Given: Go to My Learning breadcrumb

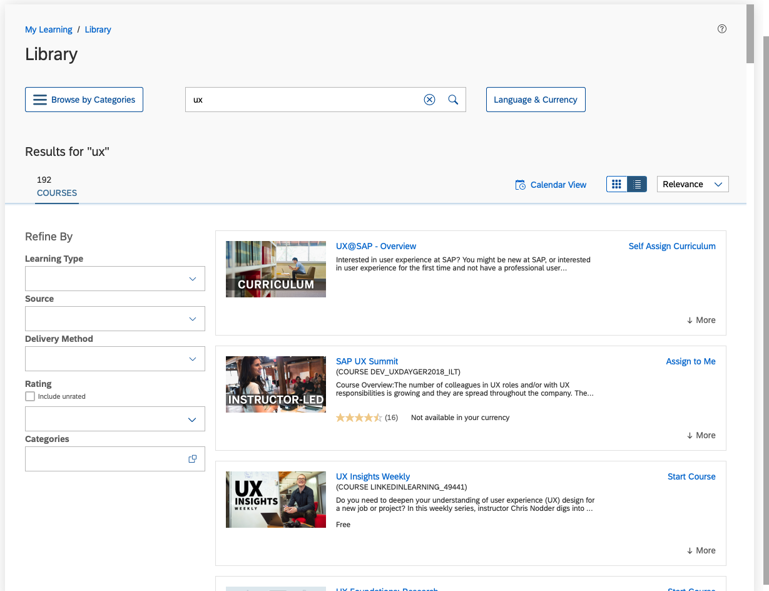Looking at the screenshot, I should 49,29.
